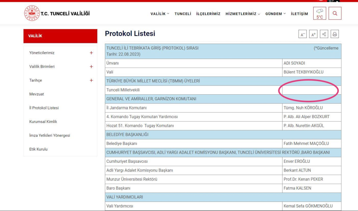Click the weather 5°C widget
358x211 pixels.
tap(320, 13)
